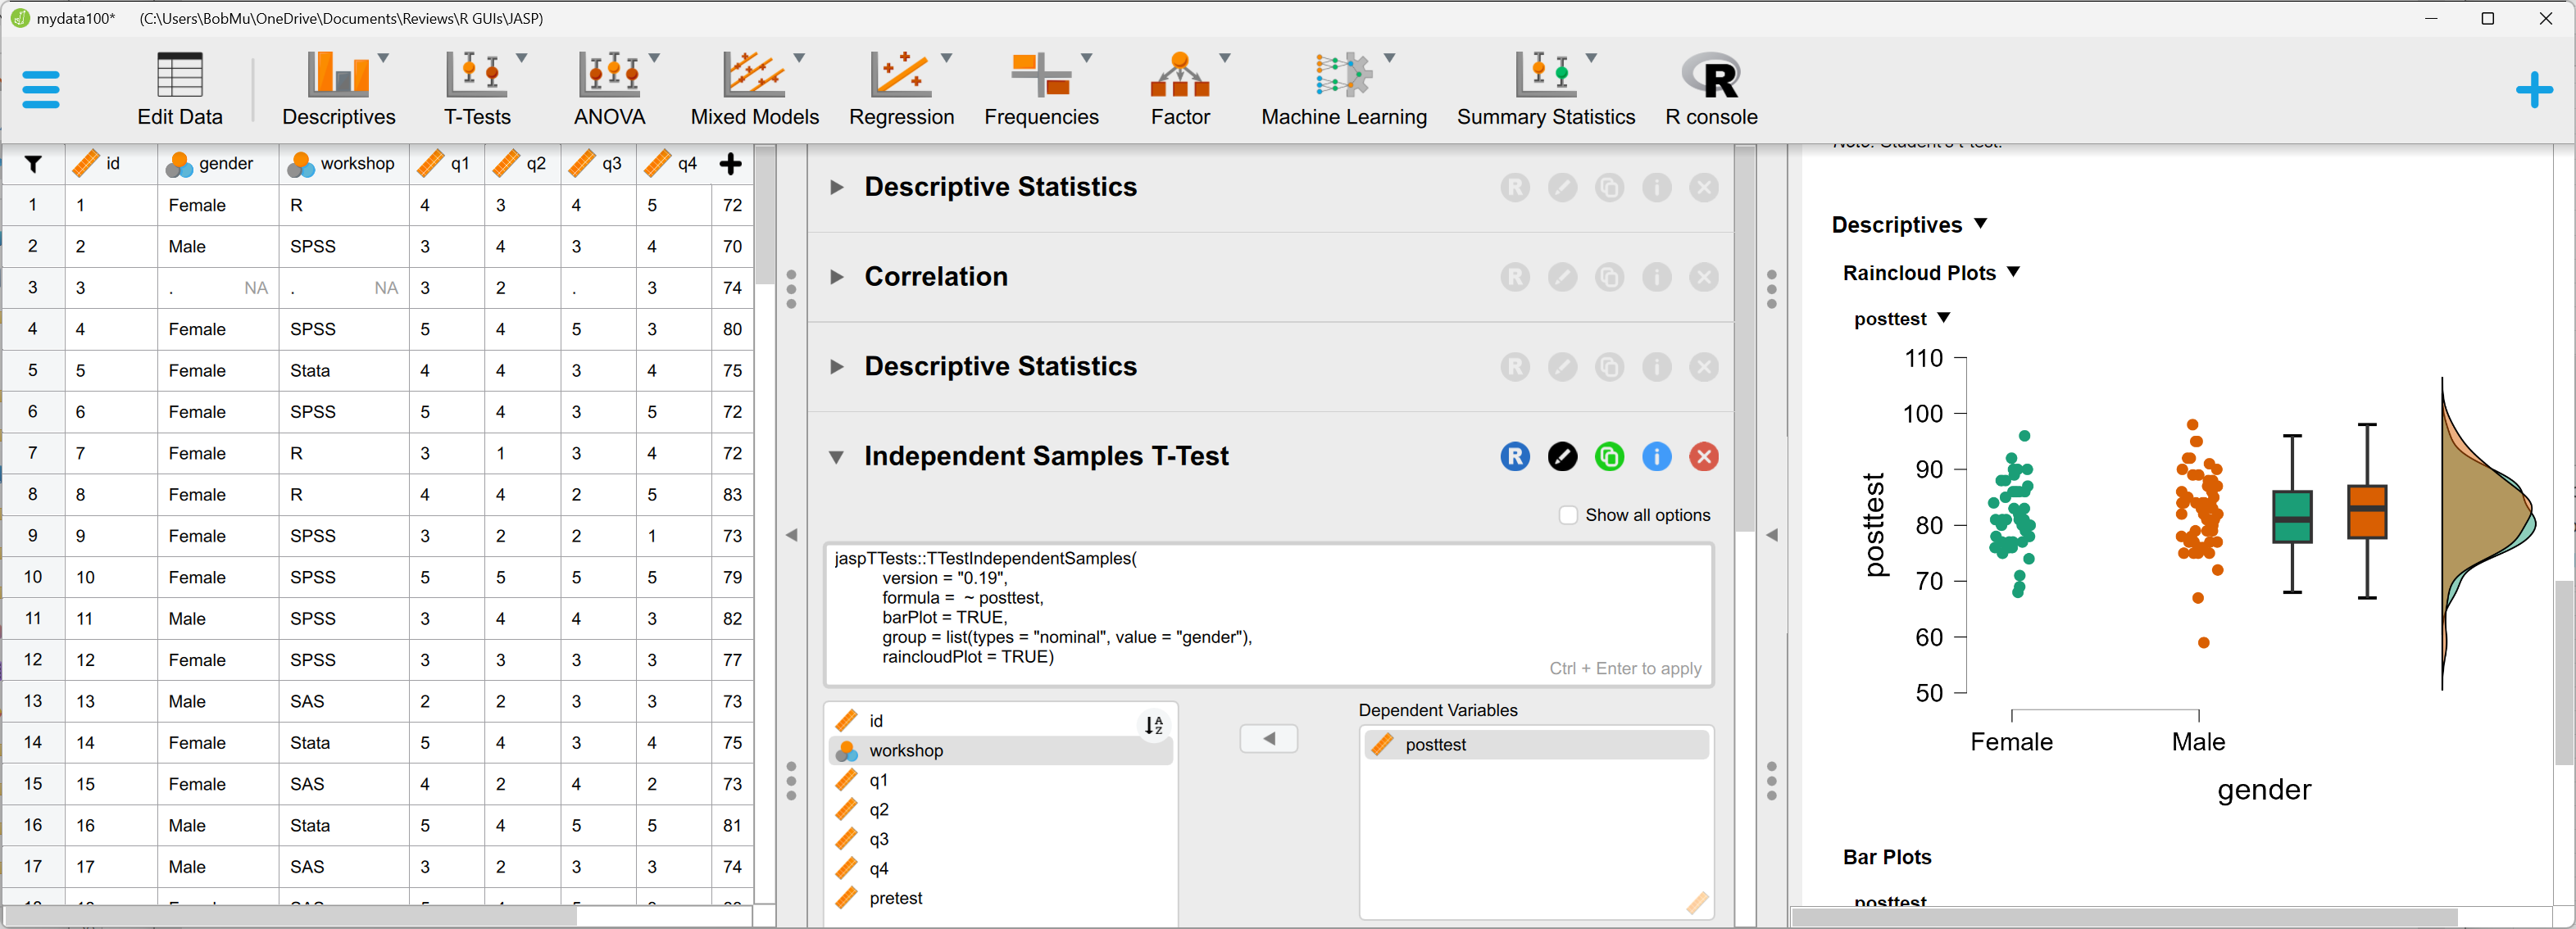
Task: Toggle the sort order icon in variable list
Action: [x=1152, y=724]
